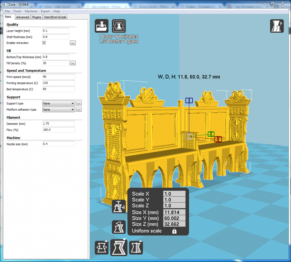Select the Scale tool icon
291x262 pixels.
tap(119, 247)
